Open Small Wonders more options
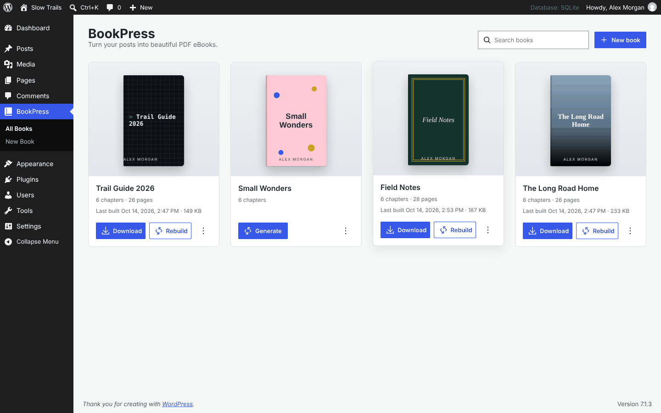The height and width of the screenshot is (413, 661). [x=346, y=231]
